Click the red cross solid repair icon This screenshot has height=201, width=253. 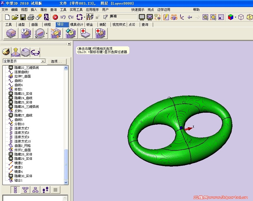click(100, 33)
